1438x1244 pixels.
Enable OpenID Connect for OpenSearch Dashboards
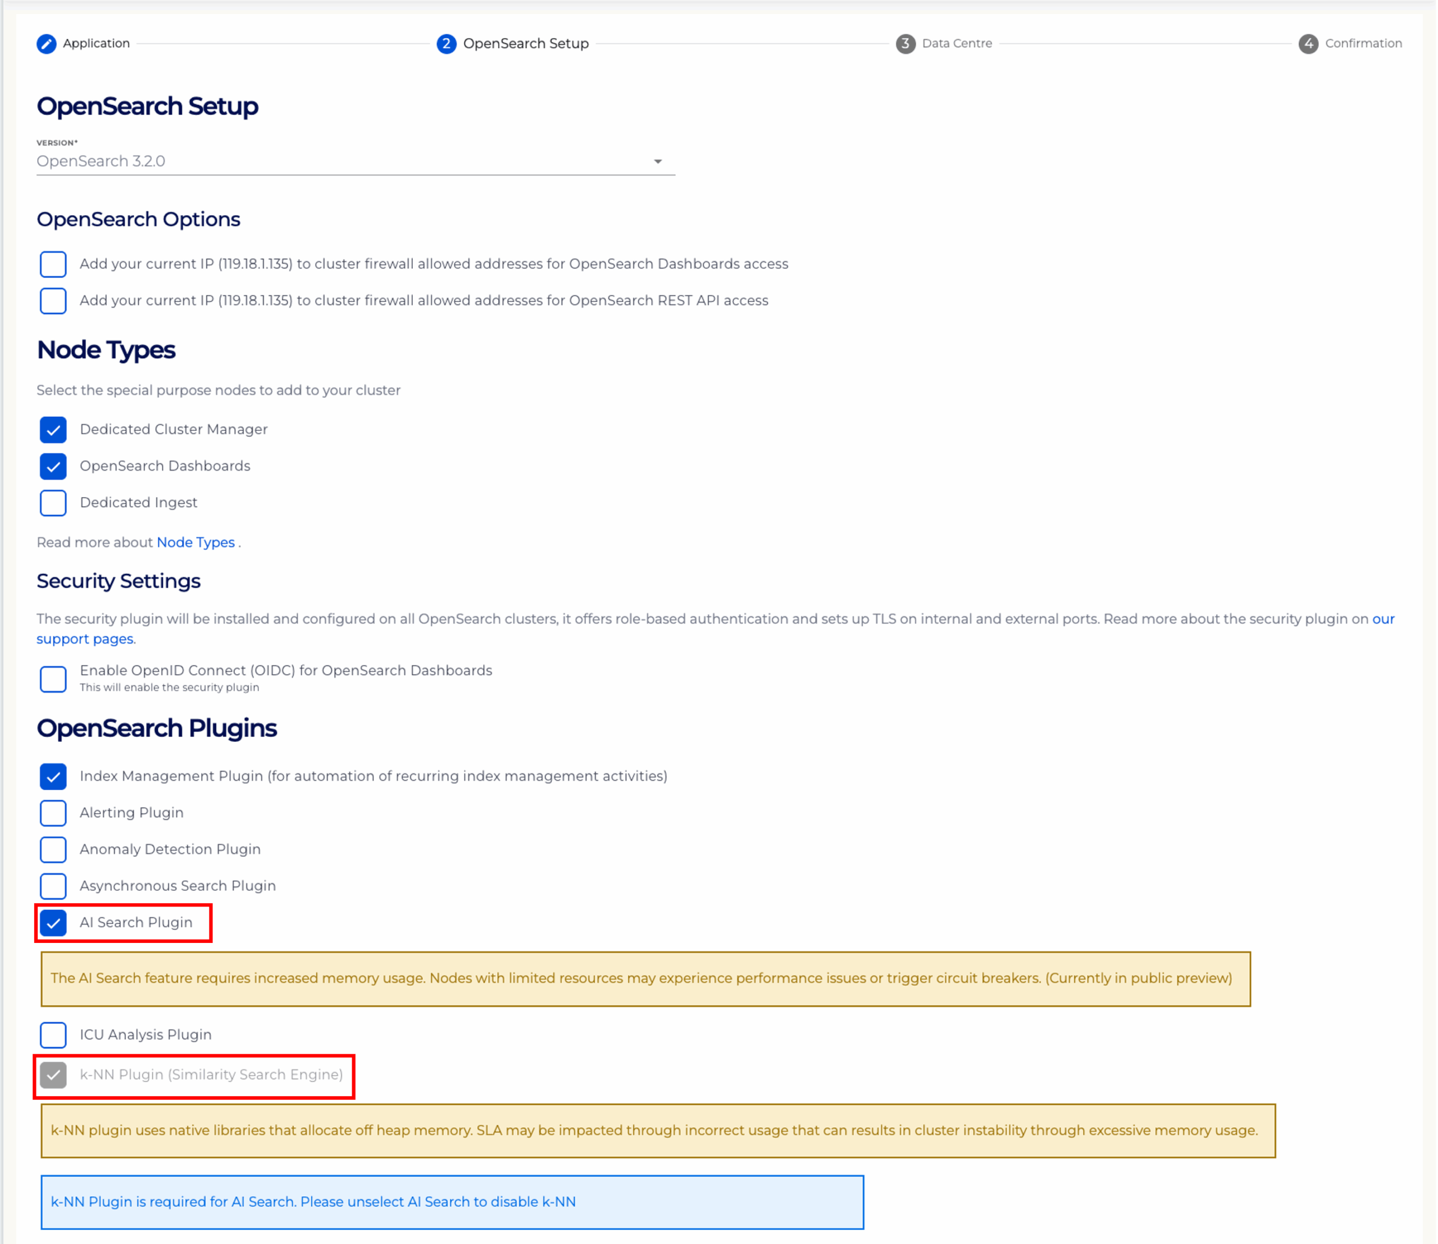click(x=53, y=679)
